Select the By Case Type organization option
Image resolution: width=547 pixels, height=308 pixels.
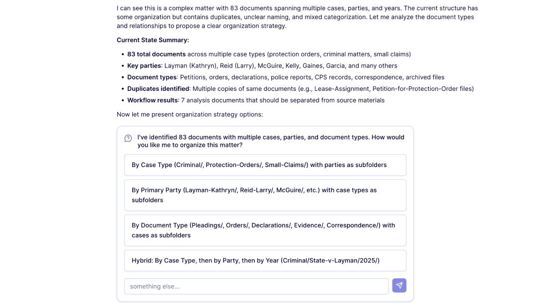(265, 165)
